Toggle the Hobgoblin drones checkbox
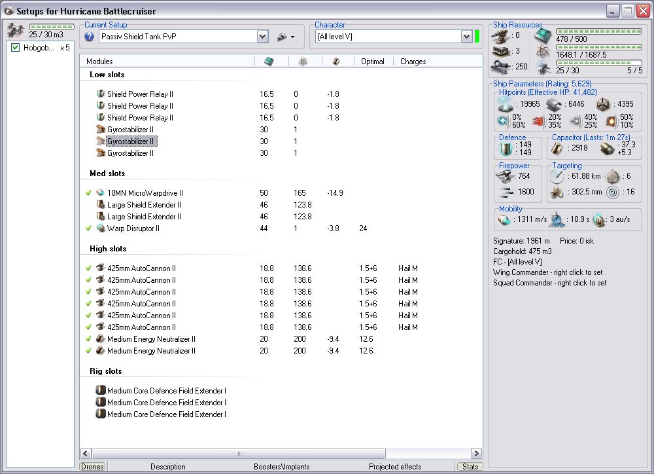 pyautogui.click(x=16, y=48)
